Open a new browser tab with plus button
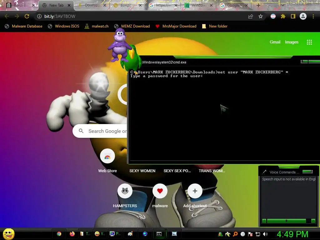 [258, 5]
